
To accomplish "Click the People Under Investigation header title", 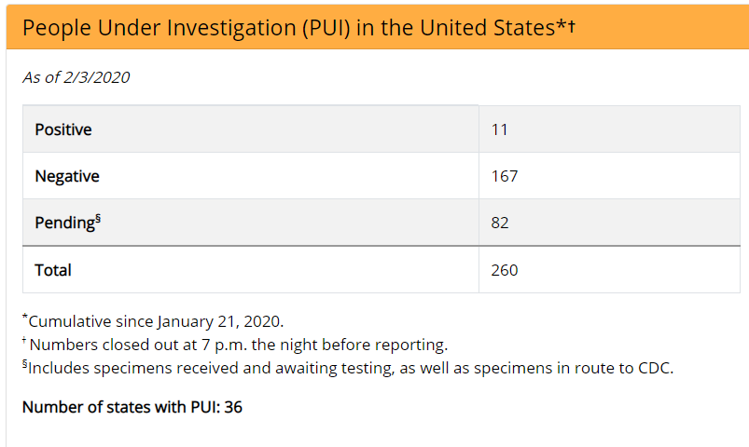I will (287, 26).
